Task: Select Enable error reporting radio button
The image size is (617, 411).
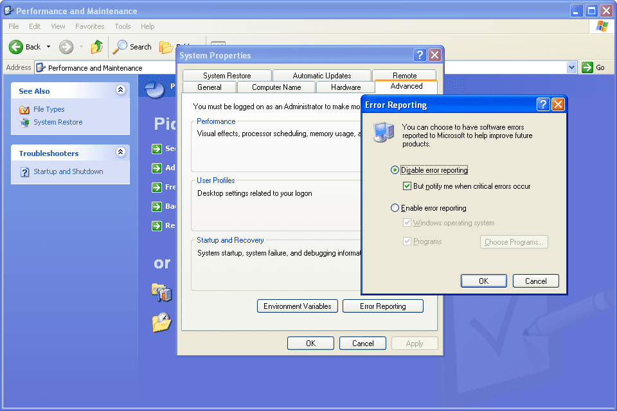Action: coord(395,207)
